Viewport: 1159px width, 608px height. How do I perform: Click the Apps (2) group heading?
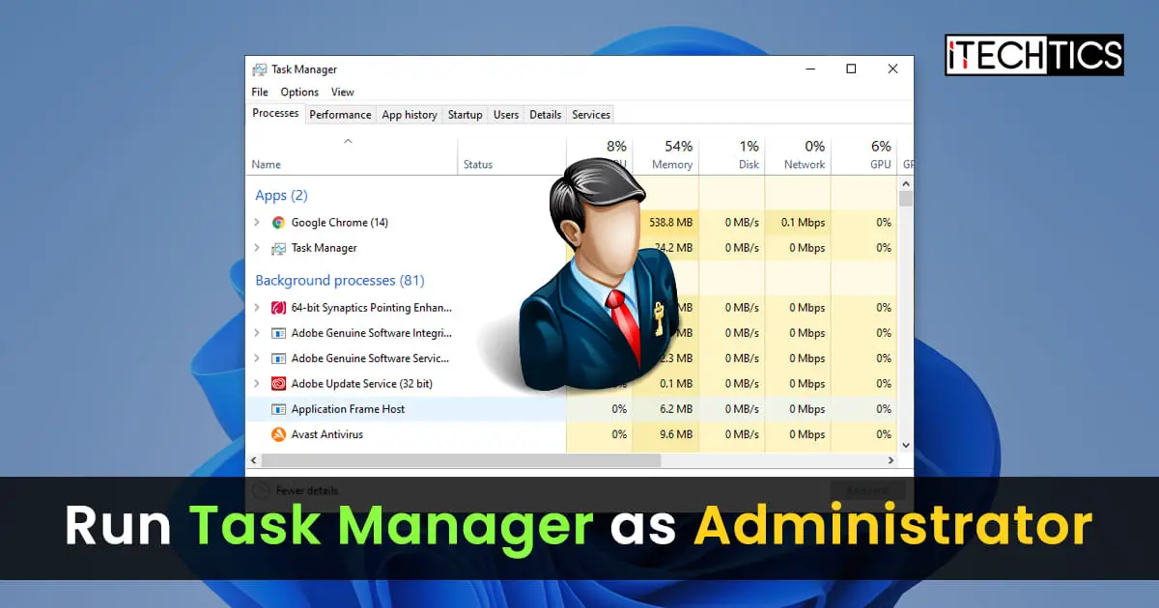tap(281, 196)
